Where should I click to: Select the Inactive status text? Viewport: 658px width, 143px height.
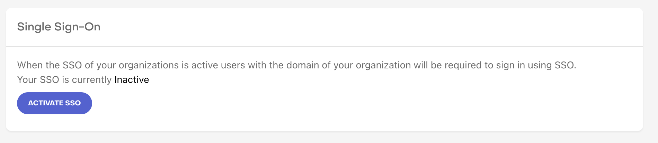(132, 79)
